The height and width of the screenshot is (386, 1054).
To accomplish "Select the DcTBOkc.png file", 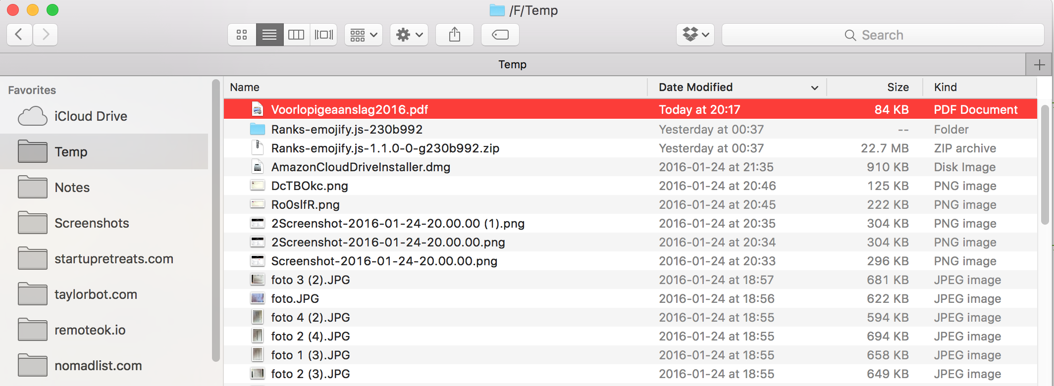I will click(x=630, y=186).
